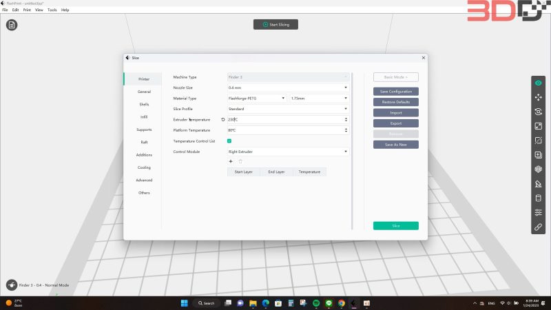Switch to the Cooling tab
The width and height of the screenshot is (551, 310).
144,167
